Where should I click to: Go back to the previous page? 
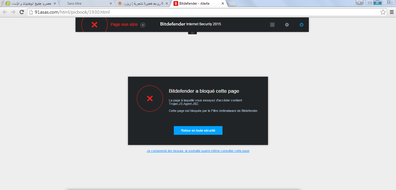[5, 12]
